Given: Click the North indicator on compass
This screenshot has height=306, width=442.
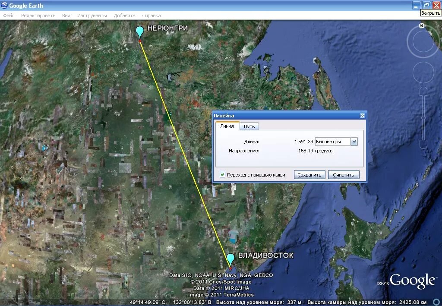Looking at the screenshot, I should point(422,25).
